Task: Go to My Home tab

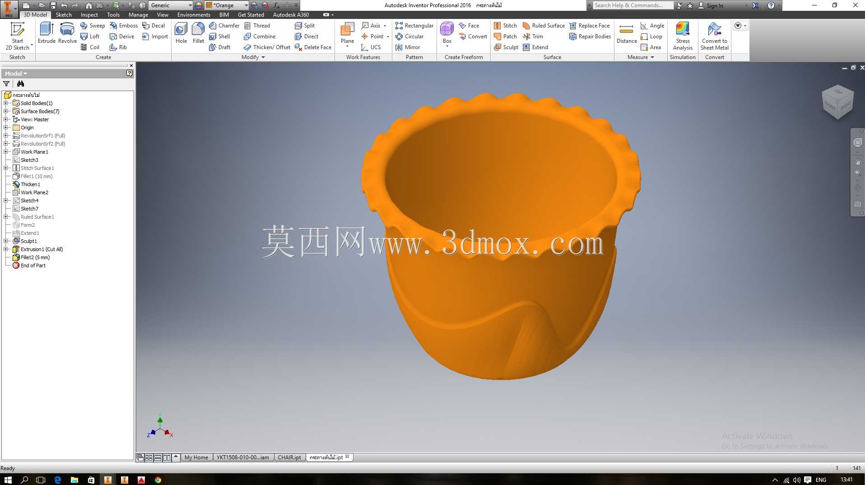Action: [196, 458]
